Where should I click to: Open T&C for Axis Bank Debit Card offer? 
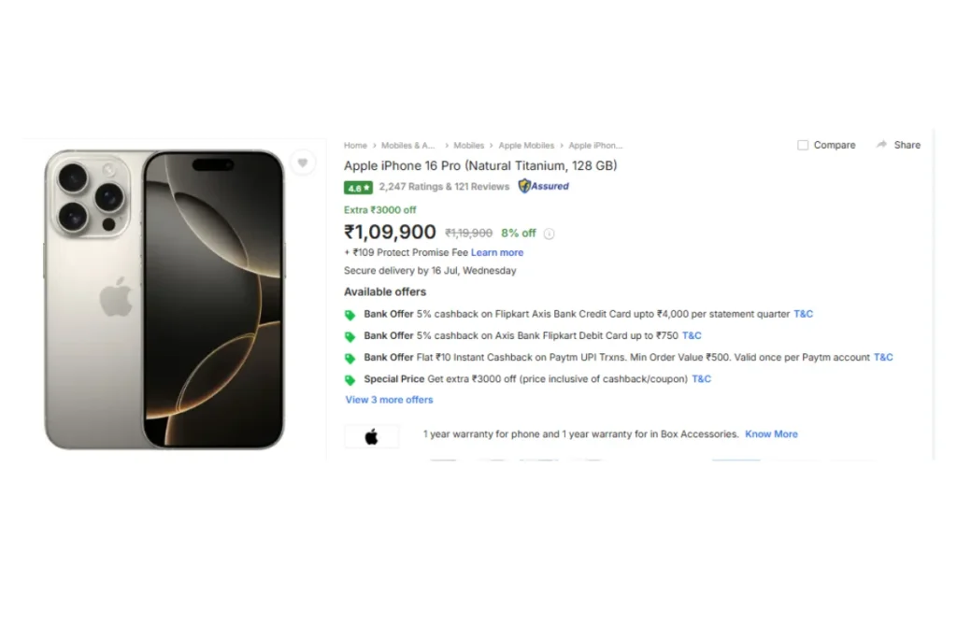coord(692,335)
